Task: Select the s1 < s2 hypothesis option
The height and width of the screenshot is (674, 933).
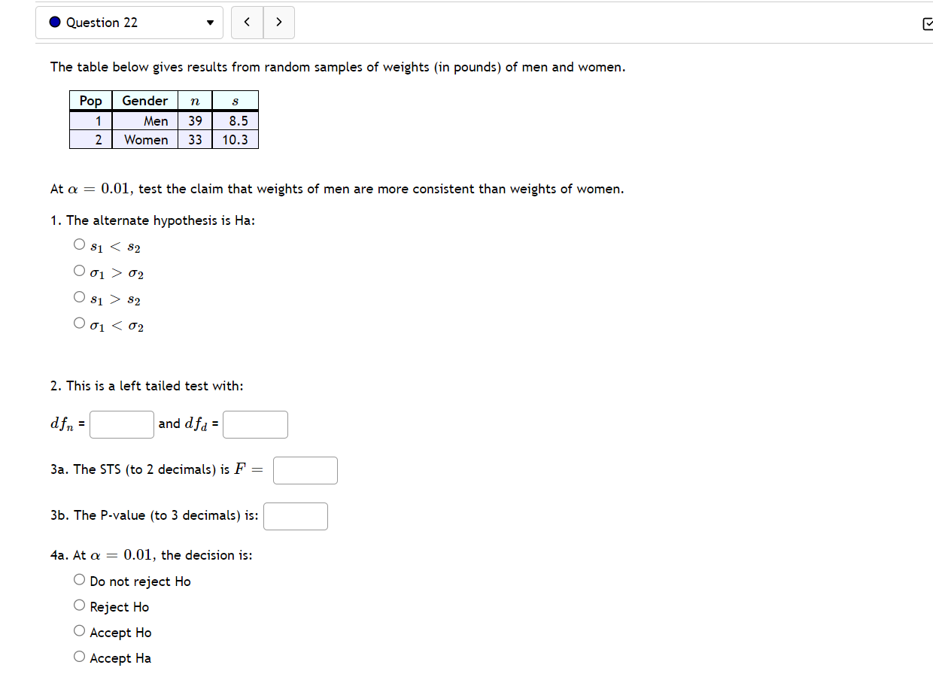Action: click(80, 244)
